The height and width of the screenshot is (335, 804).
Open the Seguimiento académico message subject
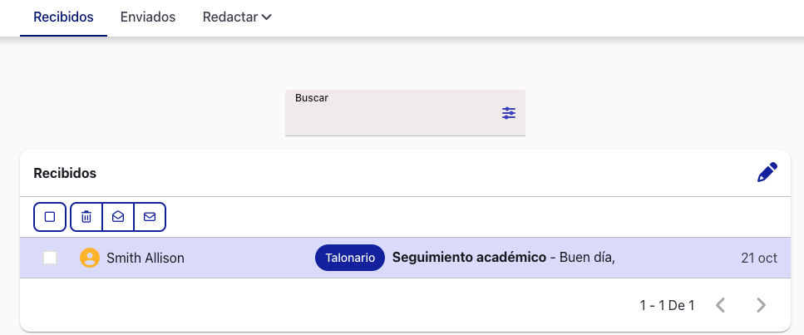click(x=469, y=259)
